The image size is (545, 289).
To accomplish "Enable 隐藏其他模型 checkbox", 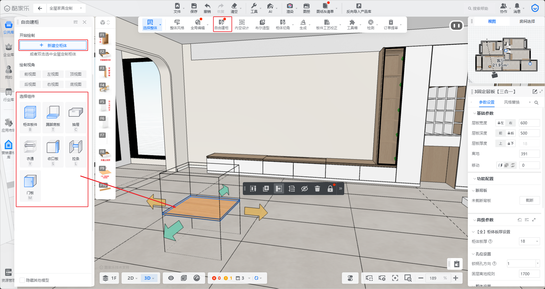I will click(x=22, y=280).
